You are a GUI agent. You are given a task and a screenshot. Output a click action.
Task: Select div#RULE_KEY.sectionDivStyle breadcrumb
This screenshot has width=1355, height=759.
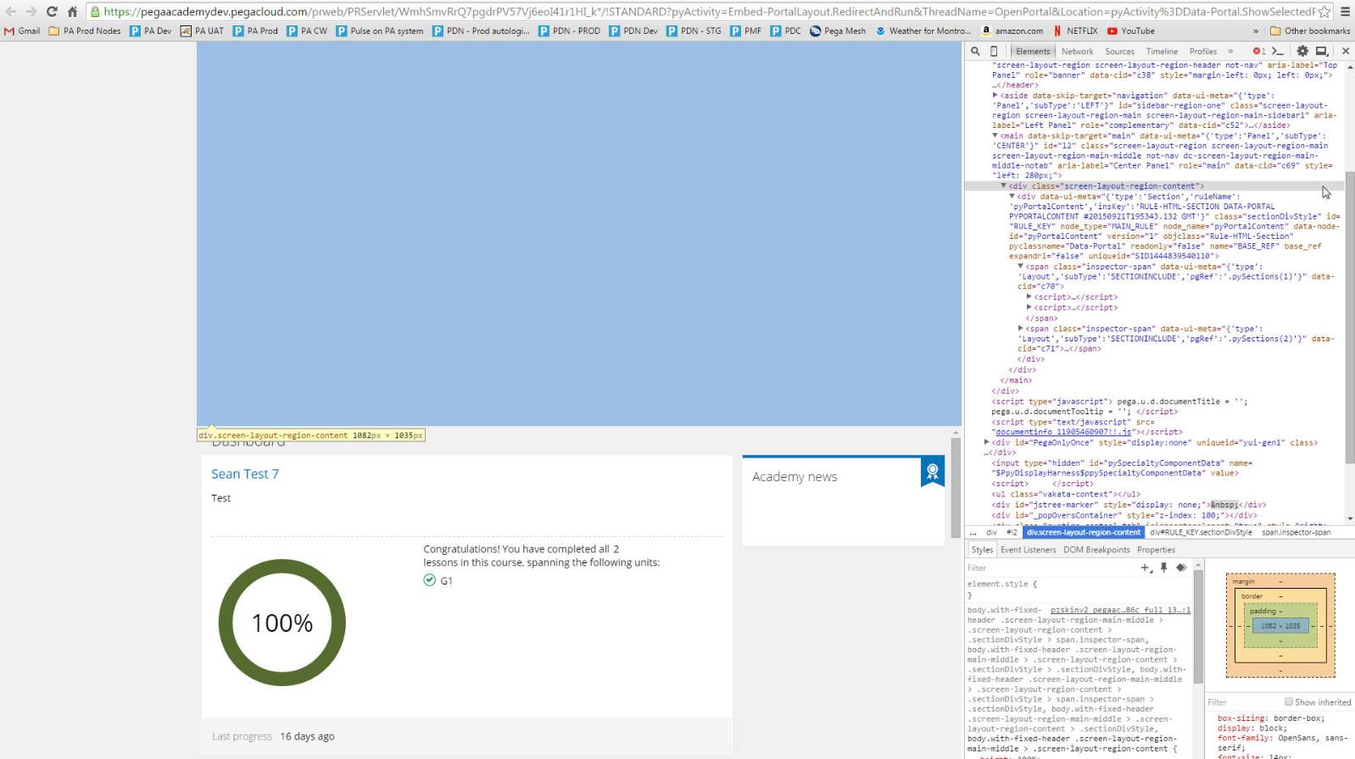click(x=1201, y=532)
